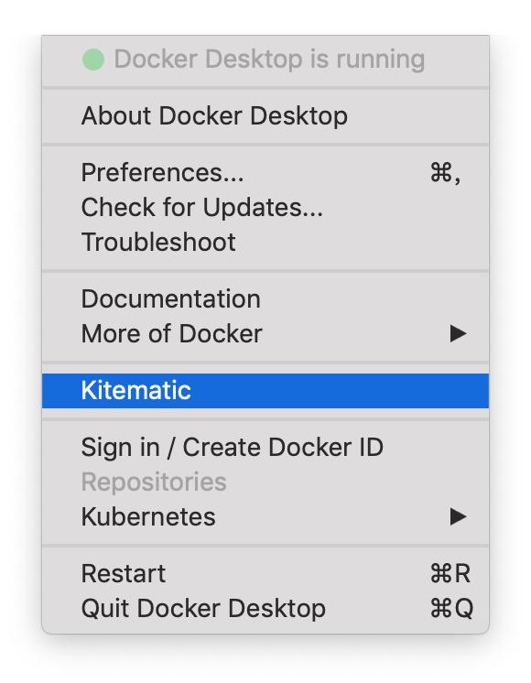Launch the highlighted Kitematic item
This screenshot has width=531, height=683.
[x=265, y=391]
